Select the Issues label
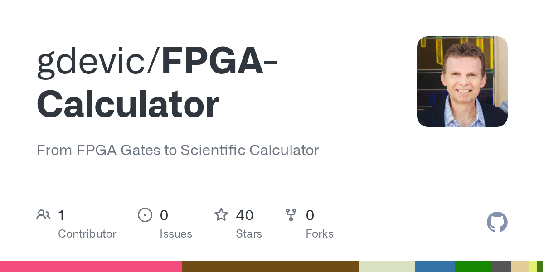The width and height of the screenshot is (544, 272). coord(176,234)
